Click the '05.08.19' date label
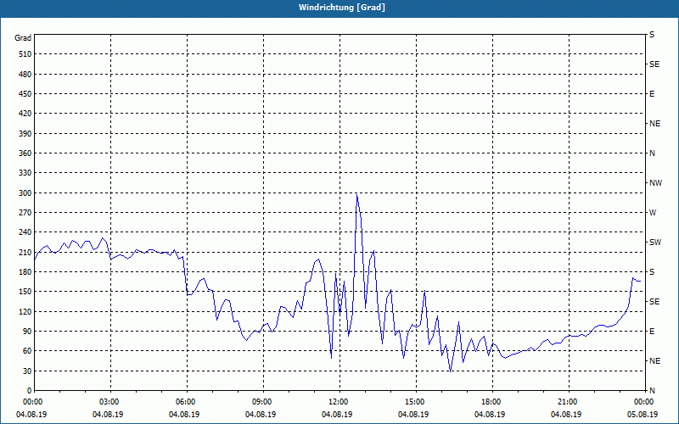Viewport: 679px width, 424px height. [x=643, y=415]
